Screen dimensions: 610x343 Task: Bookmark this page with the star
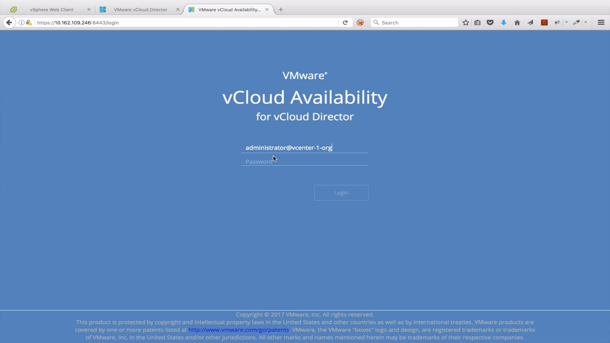[x=466, y=22]
